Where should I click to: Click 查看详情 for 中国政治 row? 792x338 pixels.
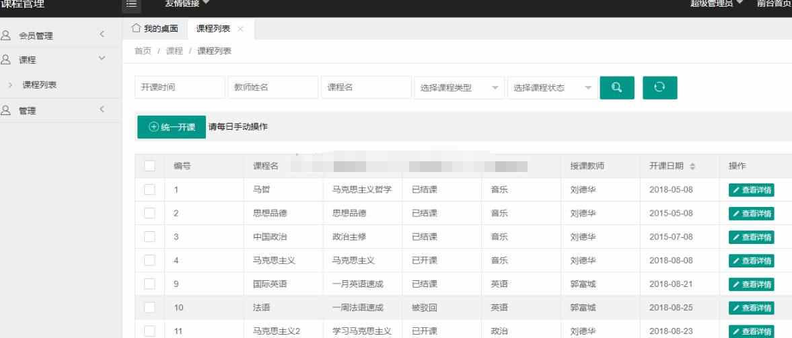point(751,237)
